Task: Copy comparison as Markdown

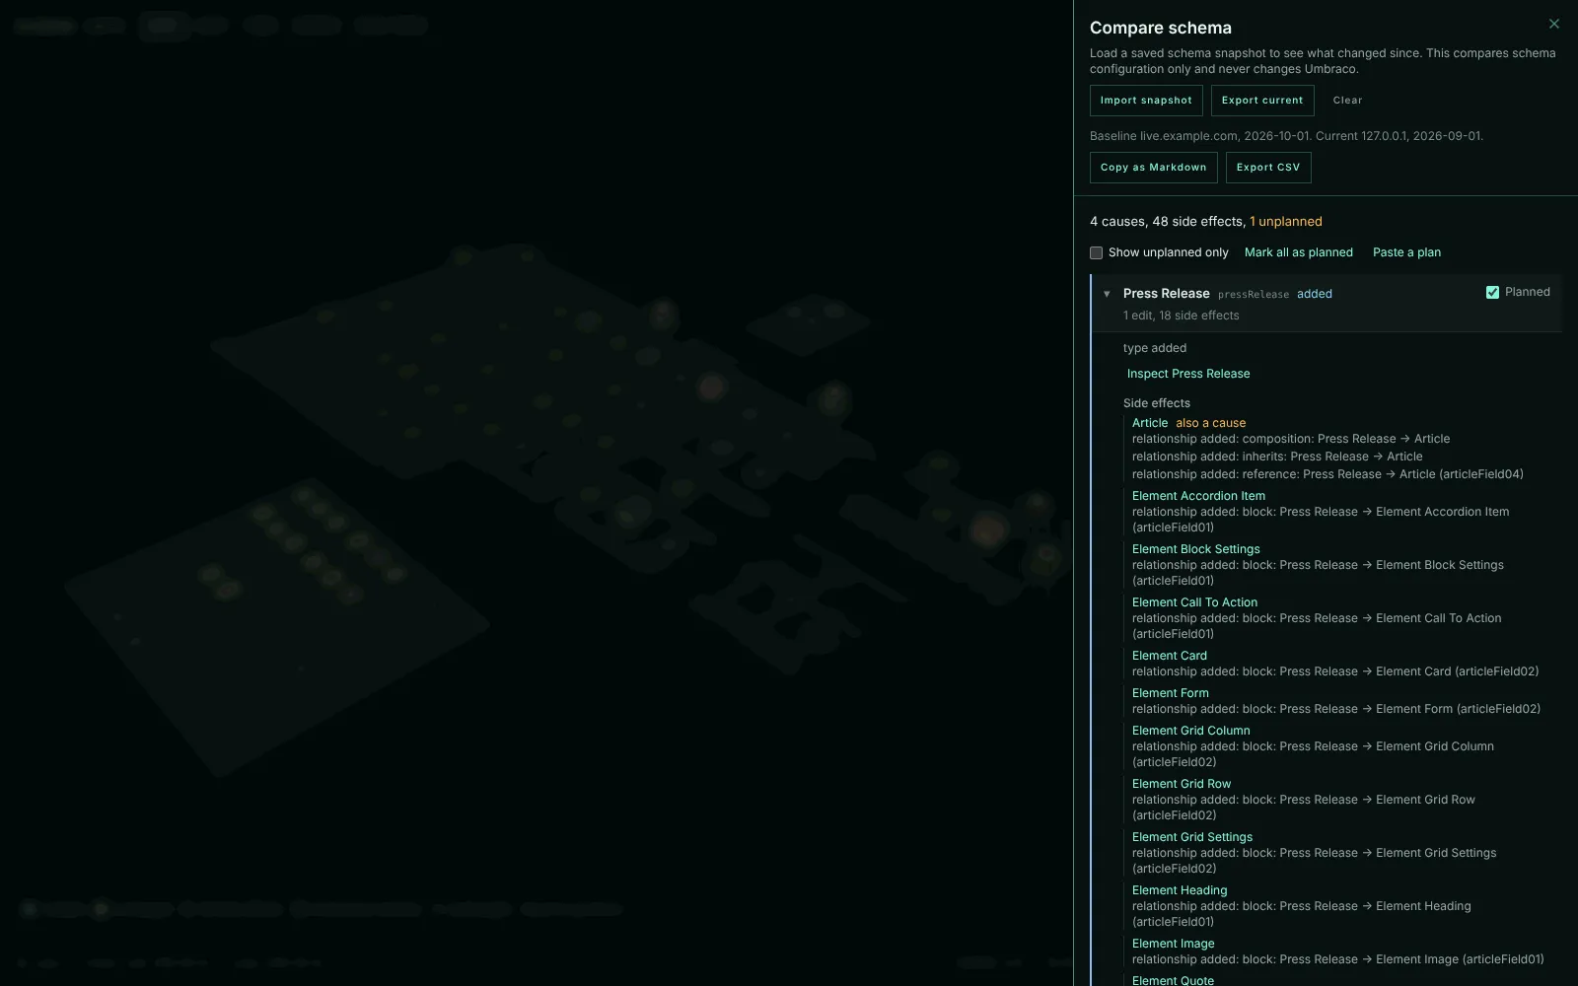Action: [1153, 168]
